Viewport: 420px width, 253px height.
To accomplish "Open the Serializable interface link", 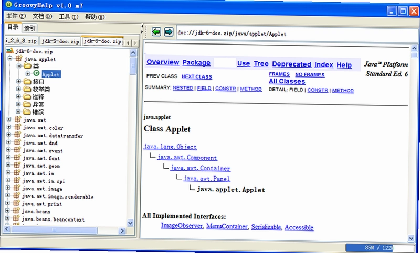I will [x=266, y=227].
